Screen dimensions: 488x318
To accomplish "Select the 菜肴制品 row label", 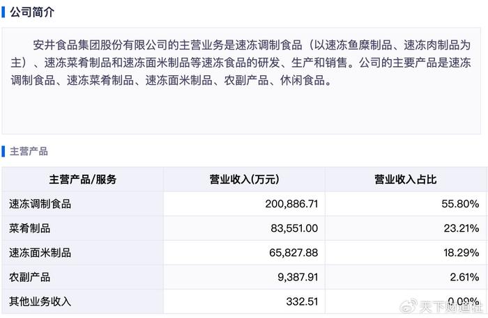I will point(29,228).
